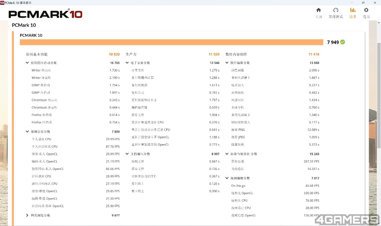381x226 pixels.
Task: Collapse the 渲染与视觉化分数 section
Action: [x=227, y=154]
